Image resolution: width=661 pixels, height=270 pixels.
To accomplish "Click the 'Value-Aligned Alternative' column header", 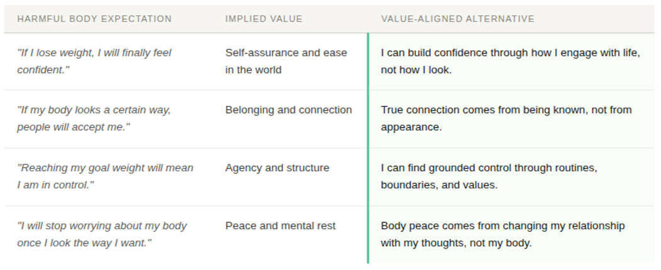I will click(457, 19).
